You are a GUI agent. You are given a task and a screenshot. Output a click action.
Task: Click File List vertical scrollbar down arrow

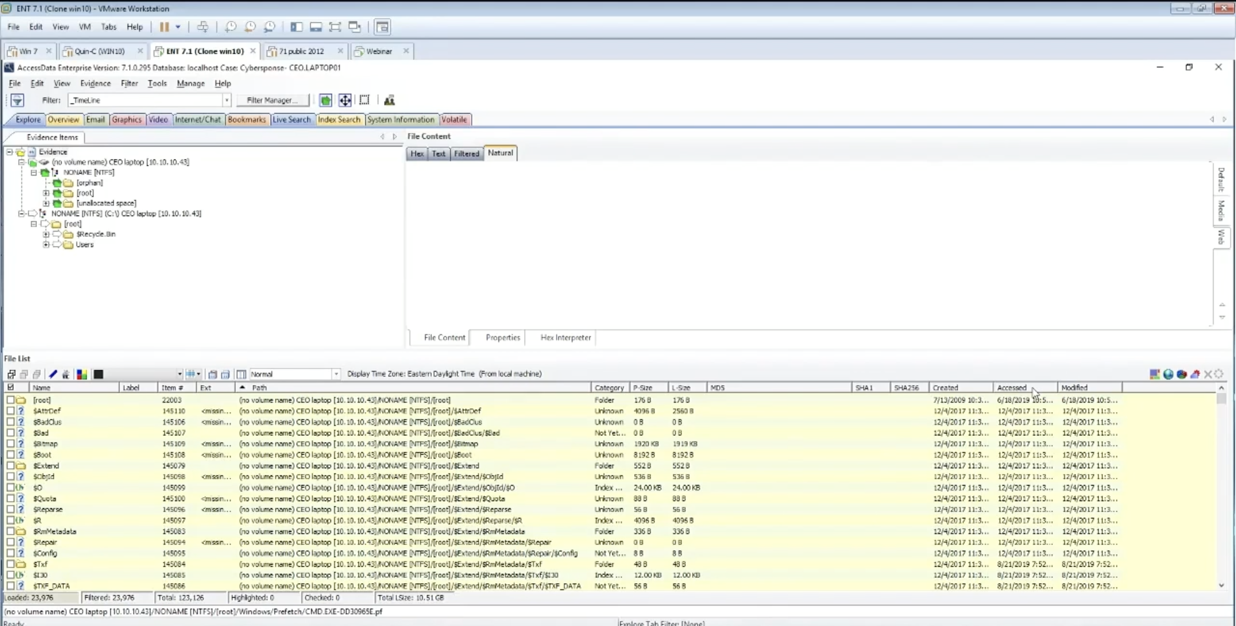(1221, 585)
